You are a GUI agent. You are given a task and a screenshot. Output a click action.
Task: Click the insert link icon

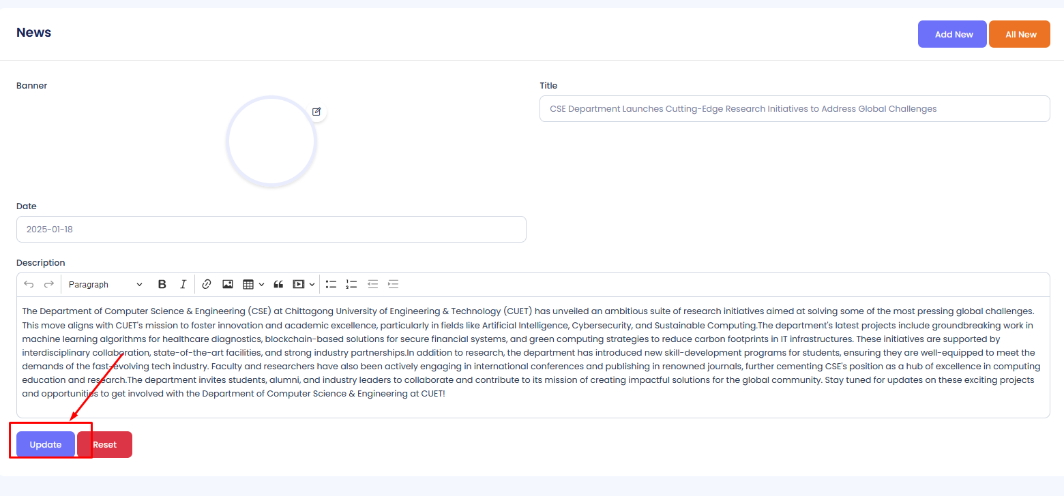point(207,284)
